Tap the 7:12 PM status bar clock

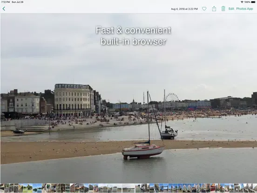6,2
